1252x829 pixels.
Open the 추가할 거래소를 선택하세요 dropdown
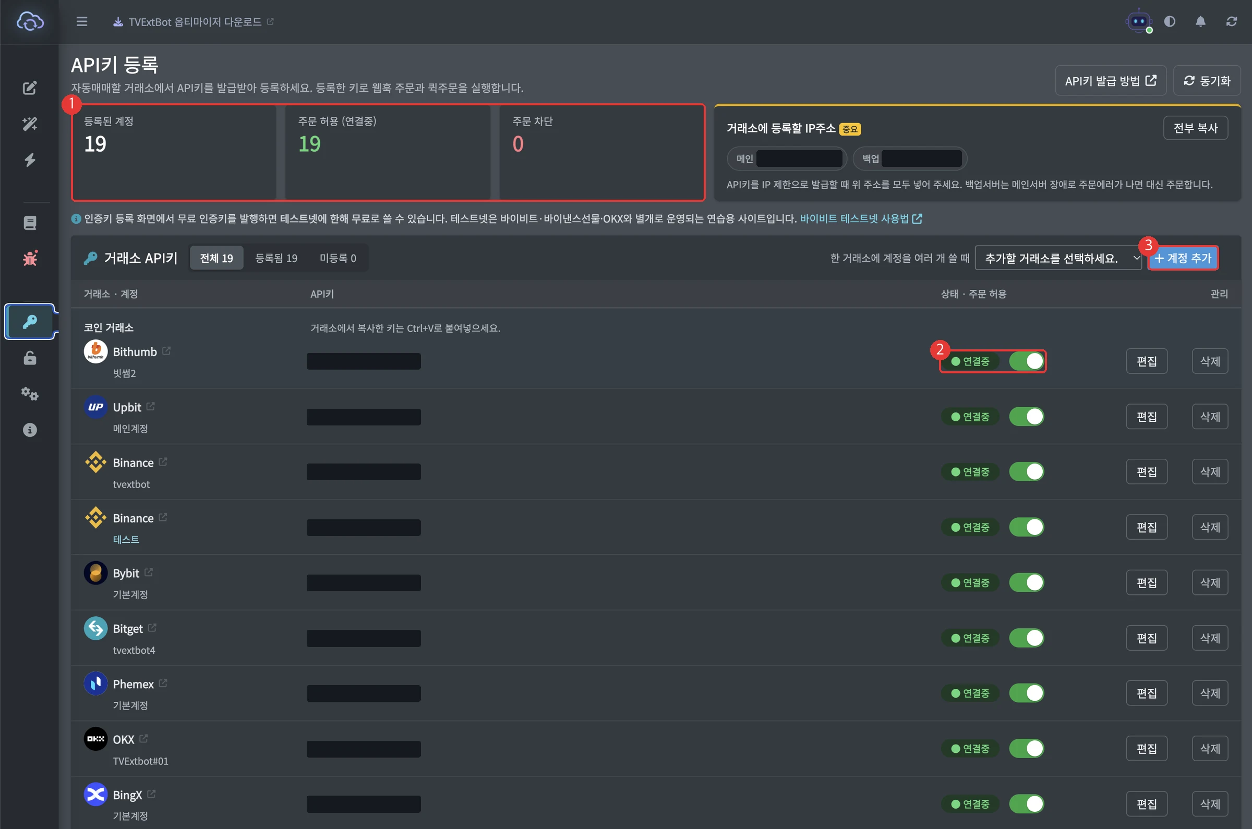click(1060, 258)
